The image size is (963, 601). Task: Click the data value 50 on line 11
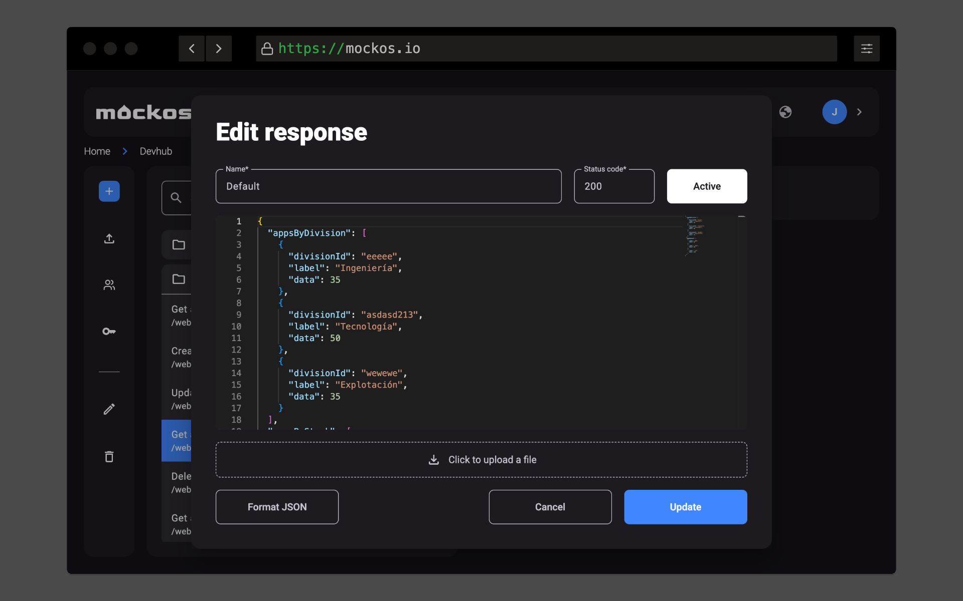click(335, 338)
